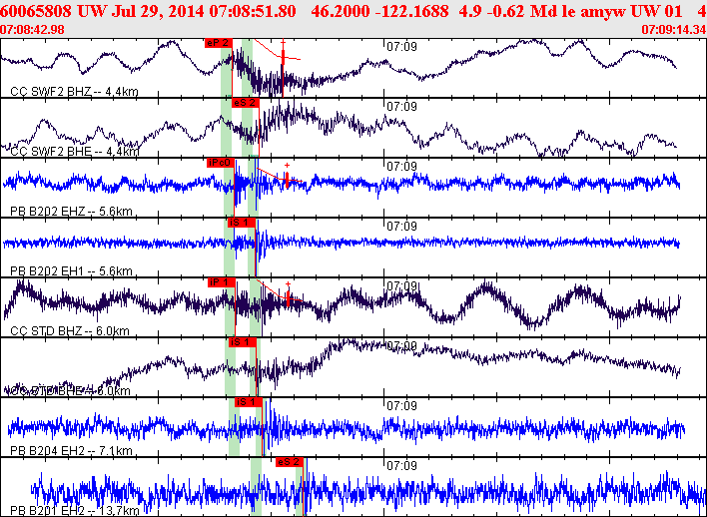Select the PB B204 EH2 -- 7.1km label

pos(71,451)
